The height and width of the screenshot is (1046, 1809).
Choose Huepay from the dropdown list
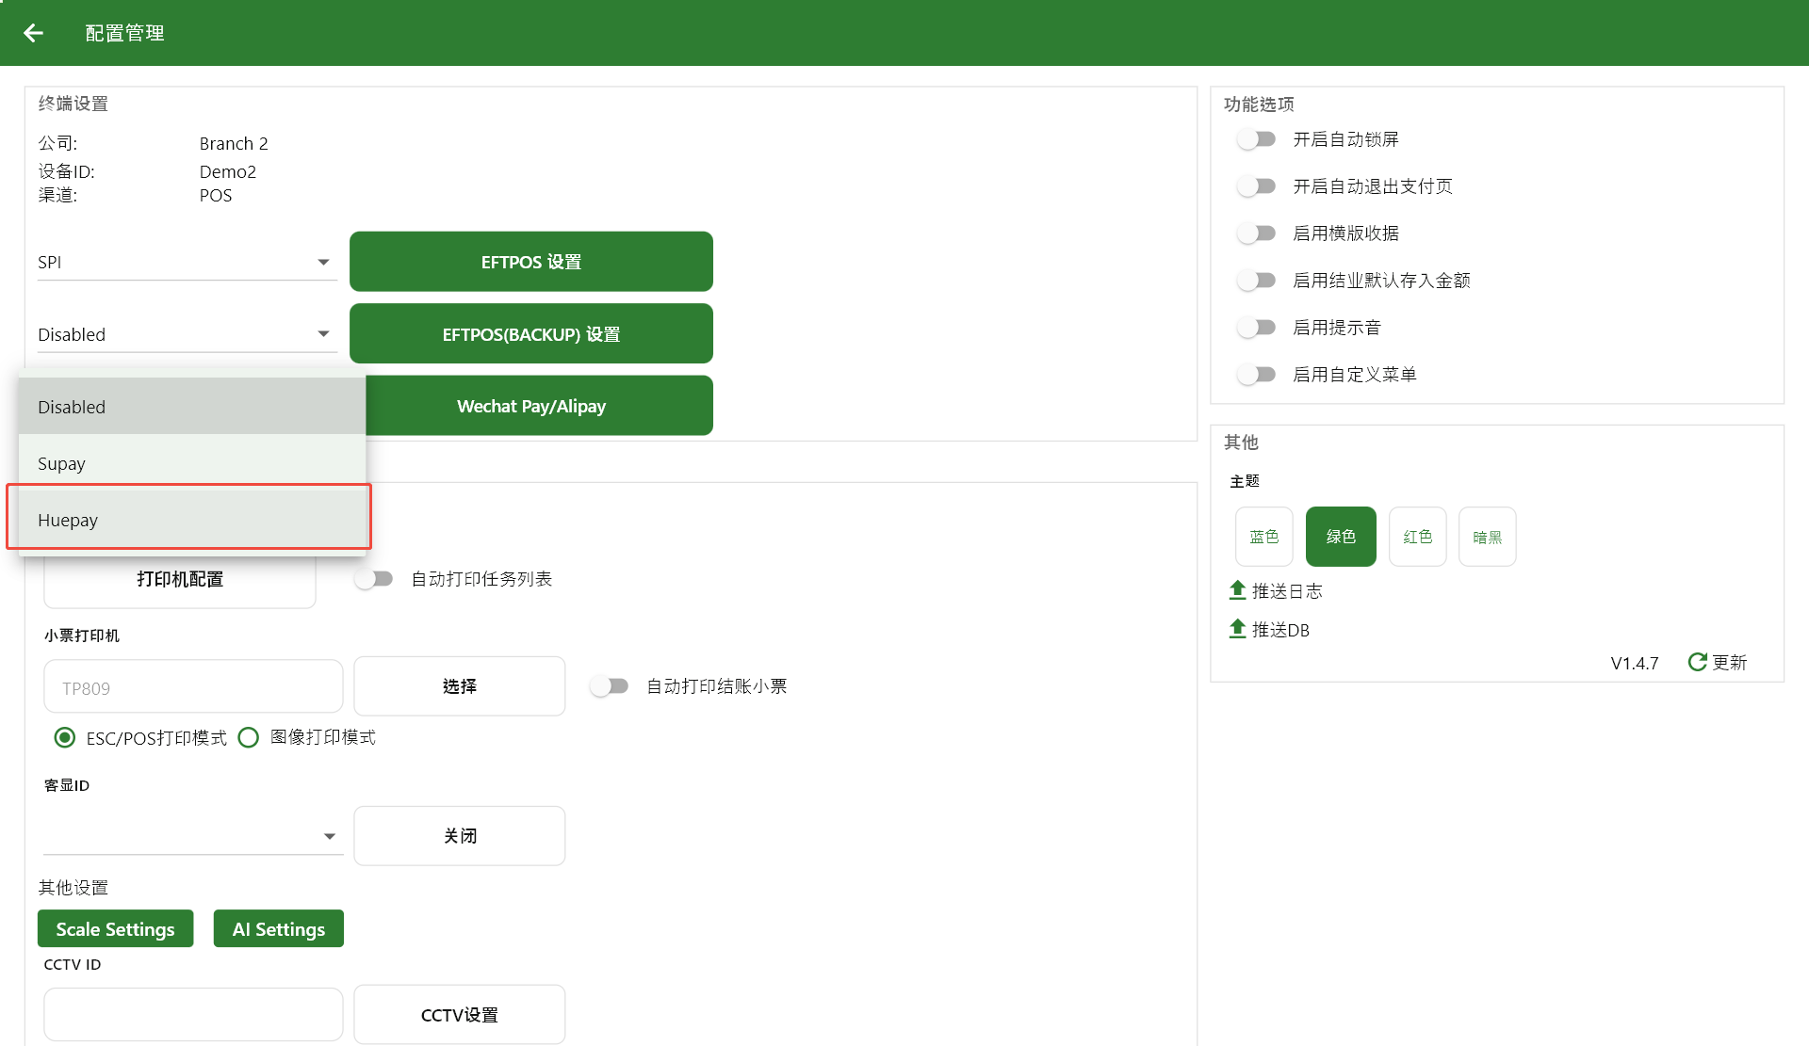click(x=188, y=520)
